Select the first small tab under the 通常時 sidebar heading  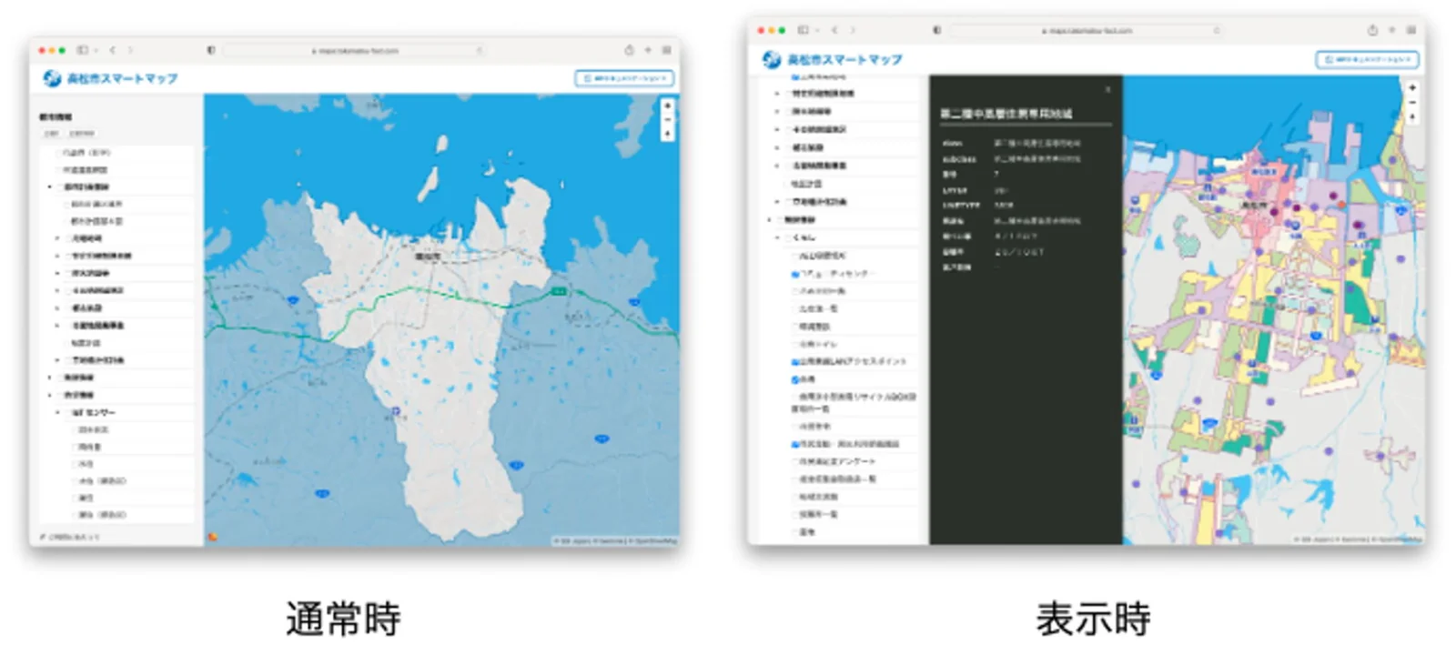(51, 133)
